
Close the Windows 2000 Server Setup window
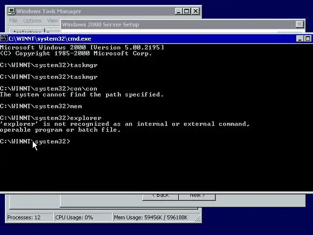[x=300, y=24]
